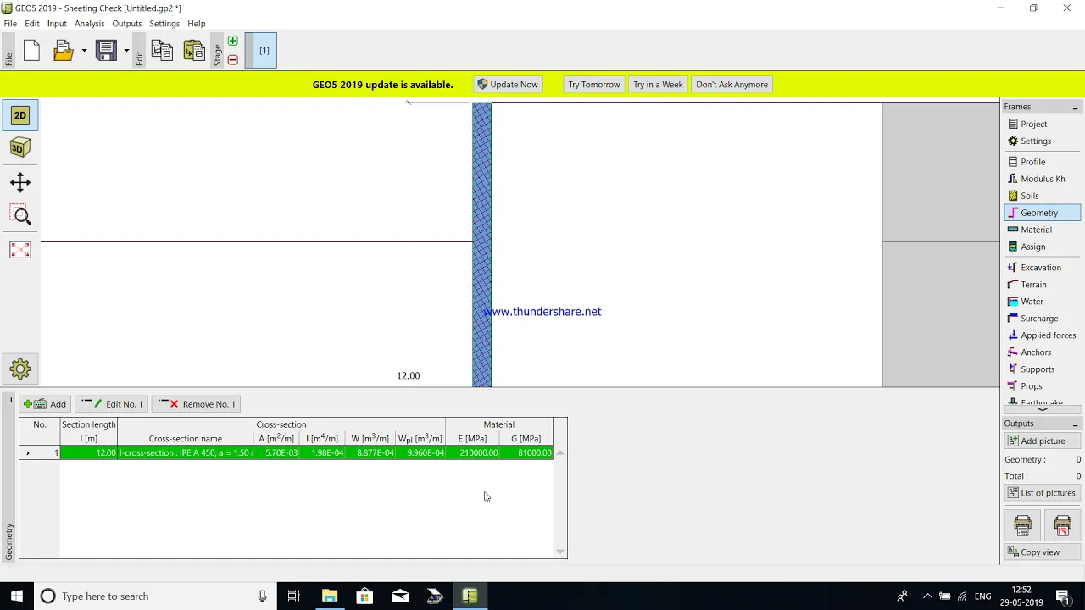Activate the pan view tool
This screenshot has width=1085, height=610.
pos(20,182)
